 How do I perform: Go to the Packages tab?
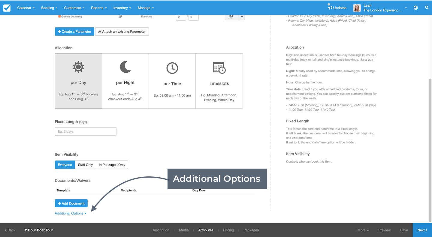pyautogui.click(x=251, y=230)
